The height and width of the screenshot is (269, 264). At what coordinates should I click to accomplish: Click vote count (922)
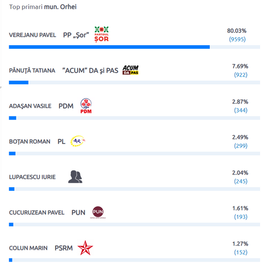pyautogui.click(x=241, y=75)
